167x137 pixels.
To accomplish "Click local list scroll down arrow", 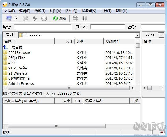I will coord(138,83).
